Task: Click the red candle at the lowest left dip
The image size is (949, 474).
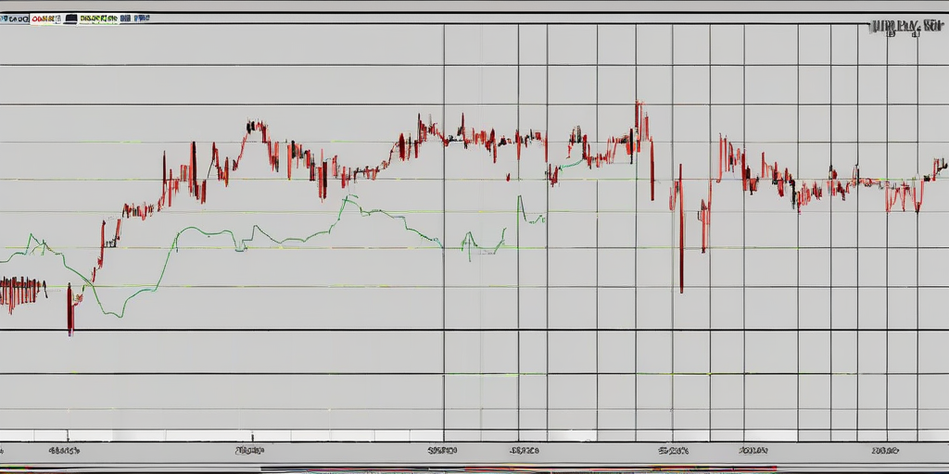Action: [70, 315]
